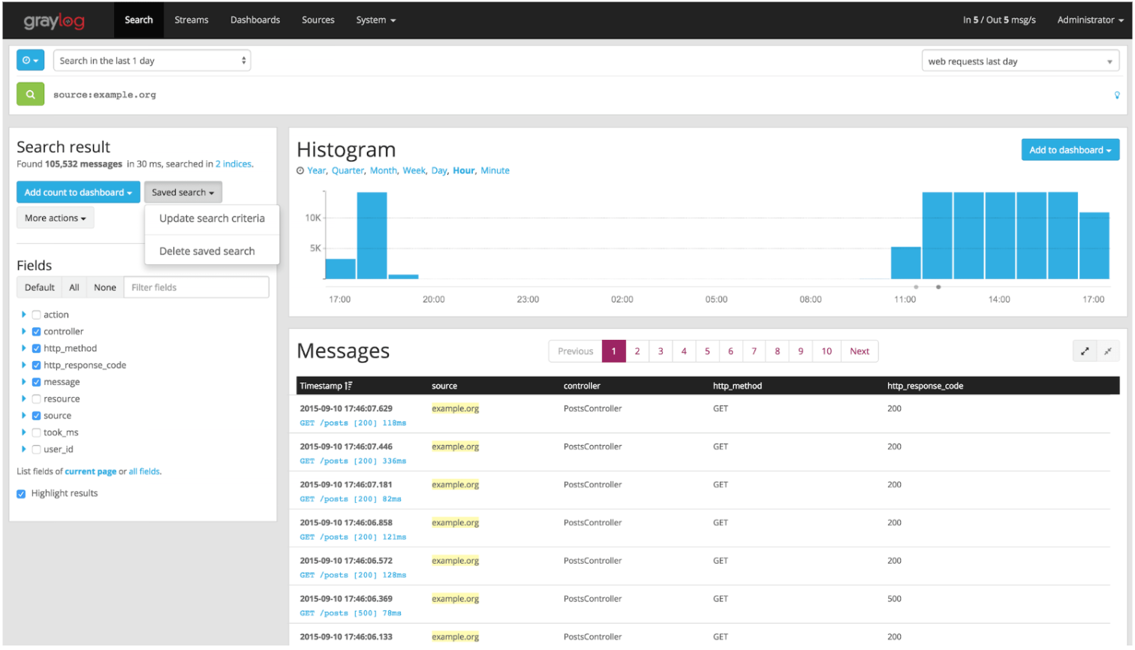The height and width of the screenshot is (650, 1135).
Task: Set histogram resolution to Week
Action: tap(414, 171)
